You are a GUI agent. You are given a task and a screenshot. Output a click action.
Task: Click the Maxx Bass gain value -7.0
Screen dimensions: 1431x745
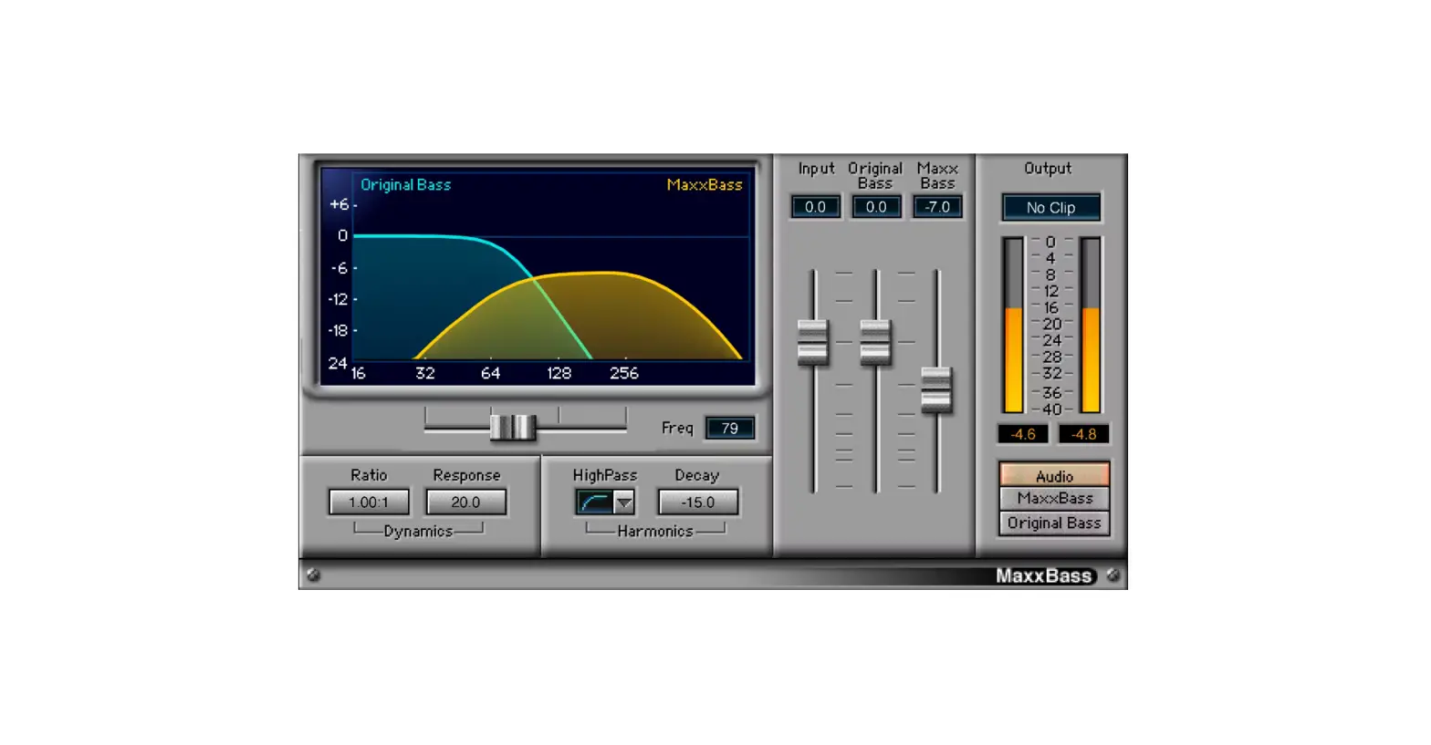tap(937, 207)
